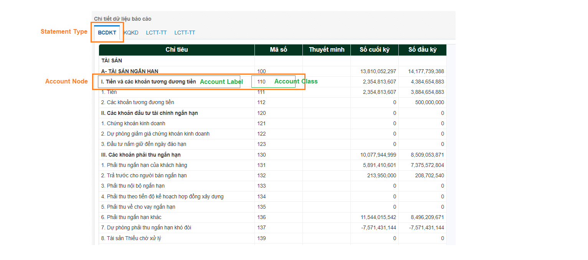This screenshot has width=588, height=260.
Task: Click the 'Chi tiết dữ liệu báo cáo' heading
Action: 123,19
